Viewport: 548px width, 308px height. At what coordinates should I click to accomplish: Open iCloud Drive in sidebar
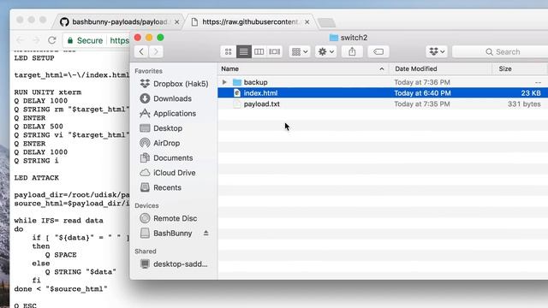168,173
